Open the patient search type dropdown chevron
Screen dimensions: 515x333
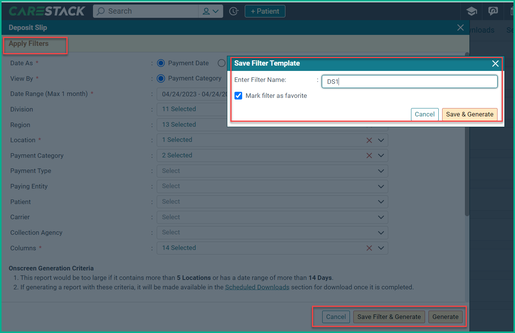click(215, 11)
